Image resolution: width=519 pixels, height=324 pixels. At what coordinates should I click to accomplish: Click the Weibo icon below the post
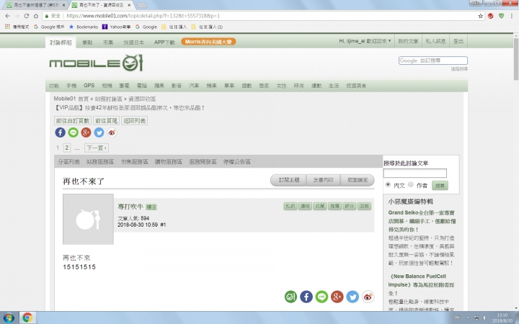tap(368, 297)
